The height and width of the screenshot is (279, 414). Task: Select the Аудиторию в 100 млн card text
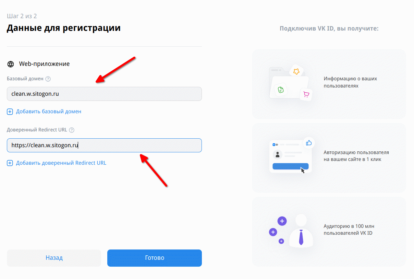click(348, 230)
